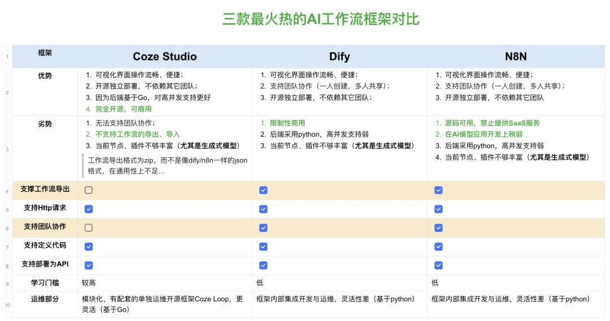Click 因为后端基于Go，对高并发支持更好 line

pyautogui.click(x=153, y=98)
